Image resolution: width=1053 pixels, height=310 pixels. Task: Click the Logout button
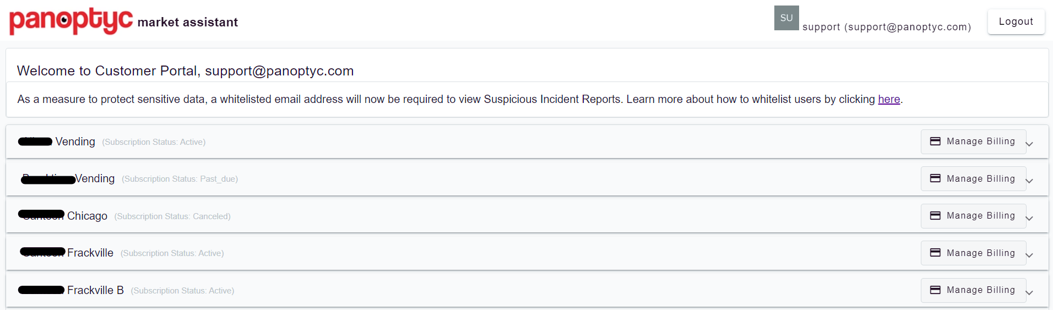pyautogui.click(x=1016, y=21)
